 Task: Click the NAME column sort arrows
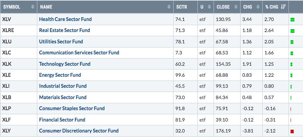(x=169, y=7)
